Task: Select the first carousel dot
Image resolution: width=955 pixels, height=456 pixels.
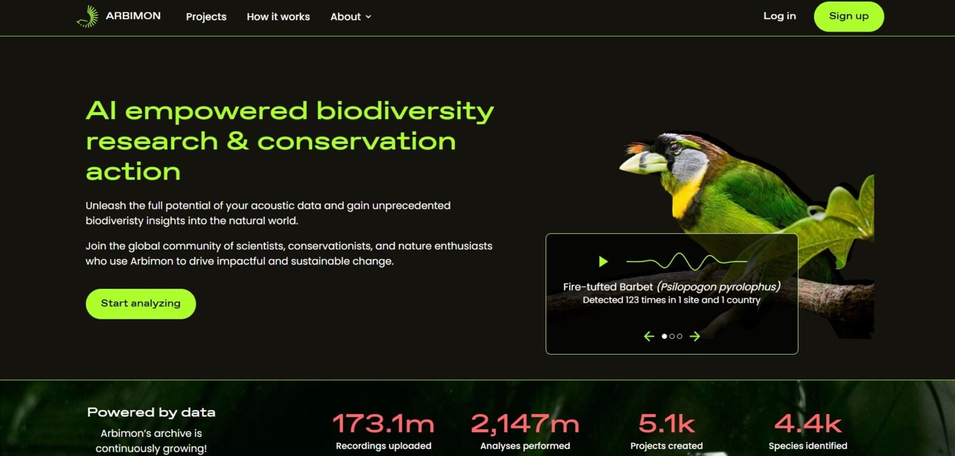Action: pos(664,337)
